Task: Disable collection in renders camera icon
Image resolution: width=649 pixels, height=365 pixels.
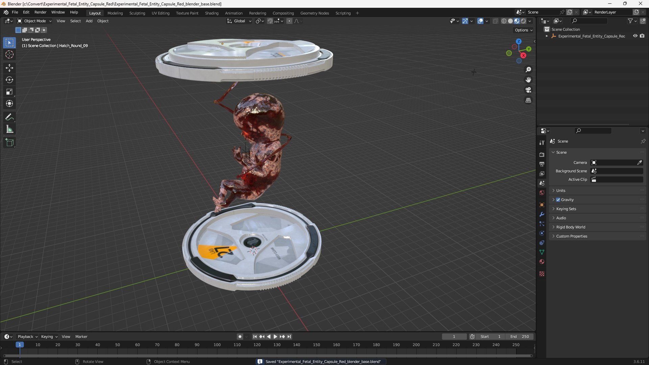Action: click(642, 36)
